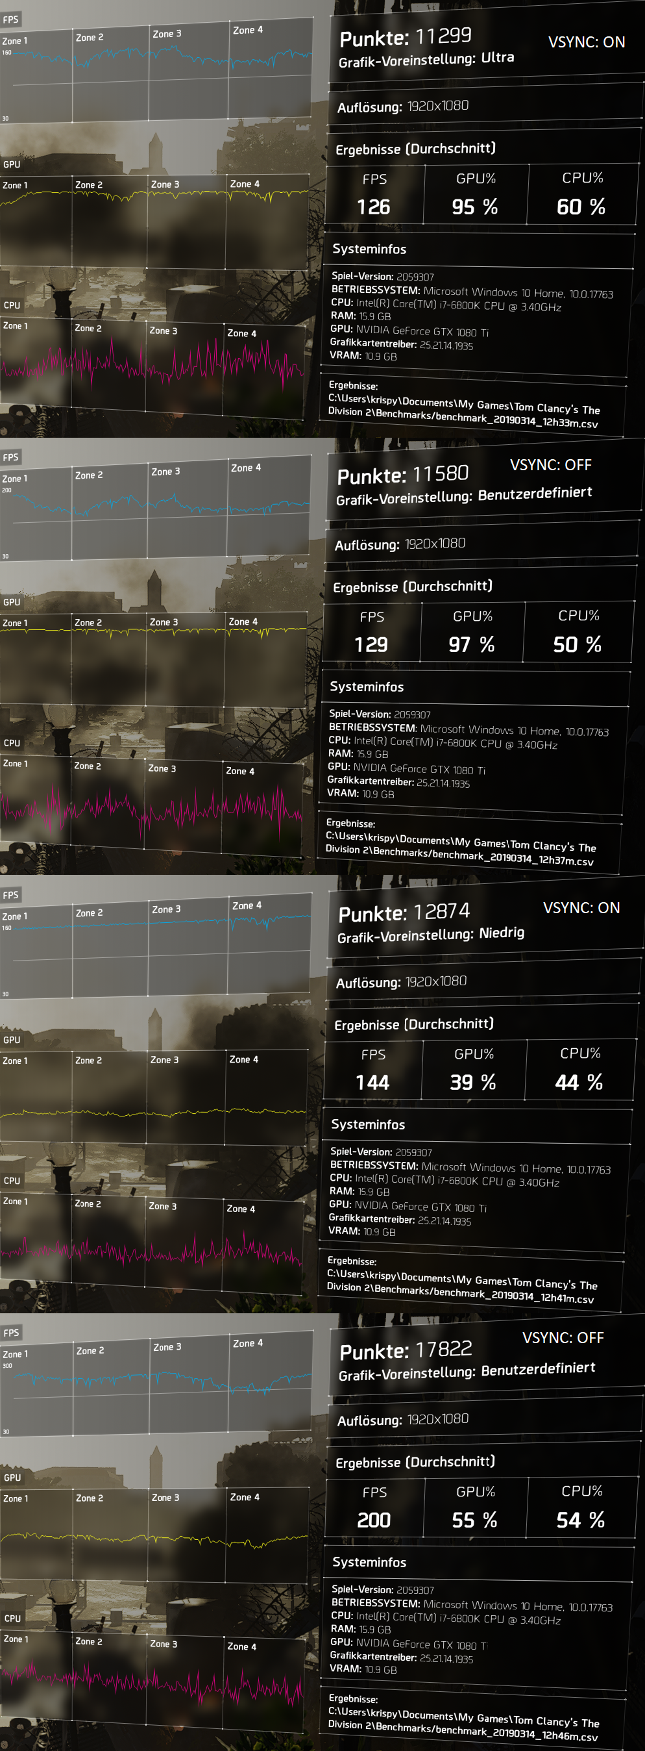Click "VSYNC: OFF" beside the 11580 score
The height and width of the screenshot is (1751, 645).
click(x=551, y=465)
